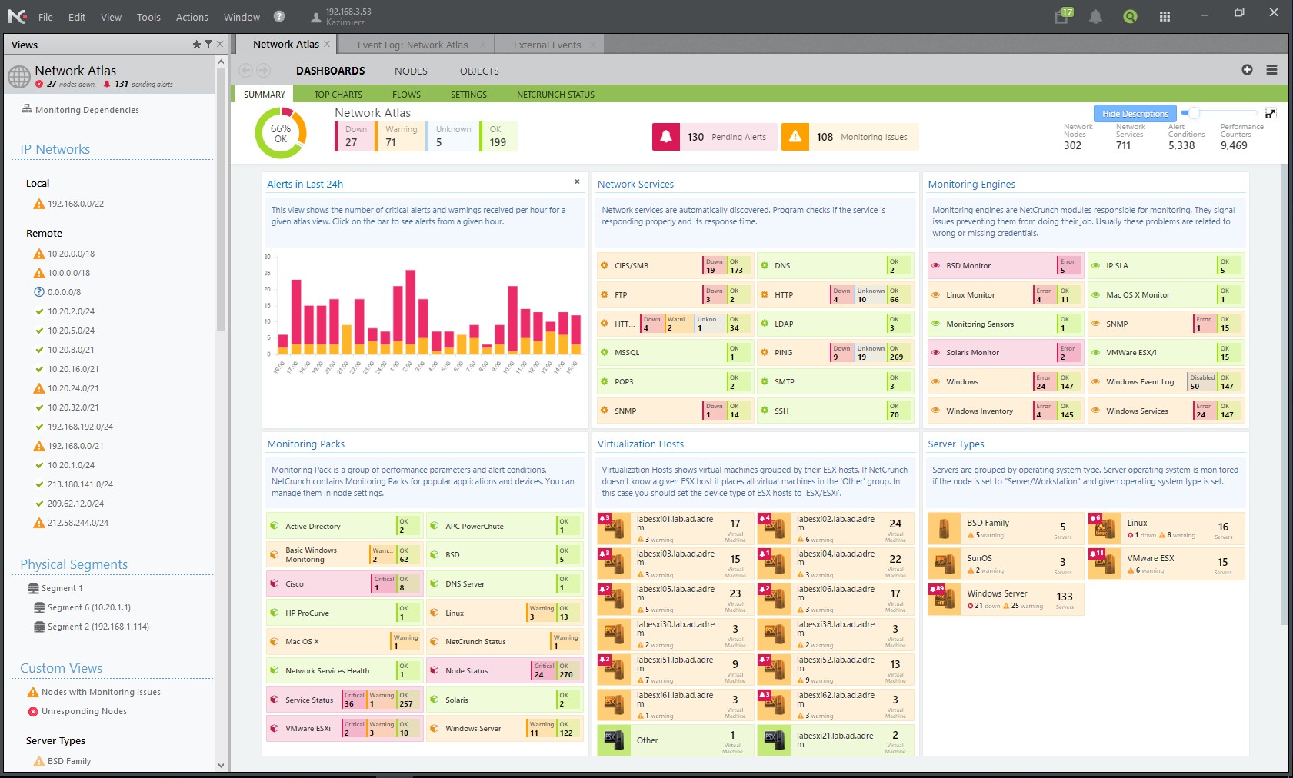The width and height of the screenshot is (1293, 778).
Task: Click the Pending Alerts red bell icon
Action: point(666,137)
